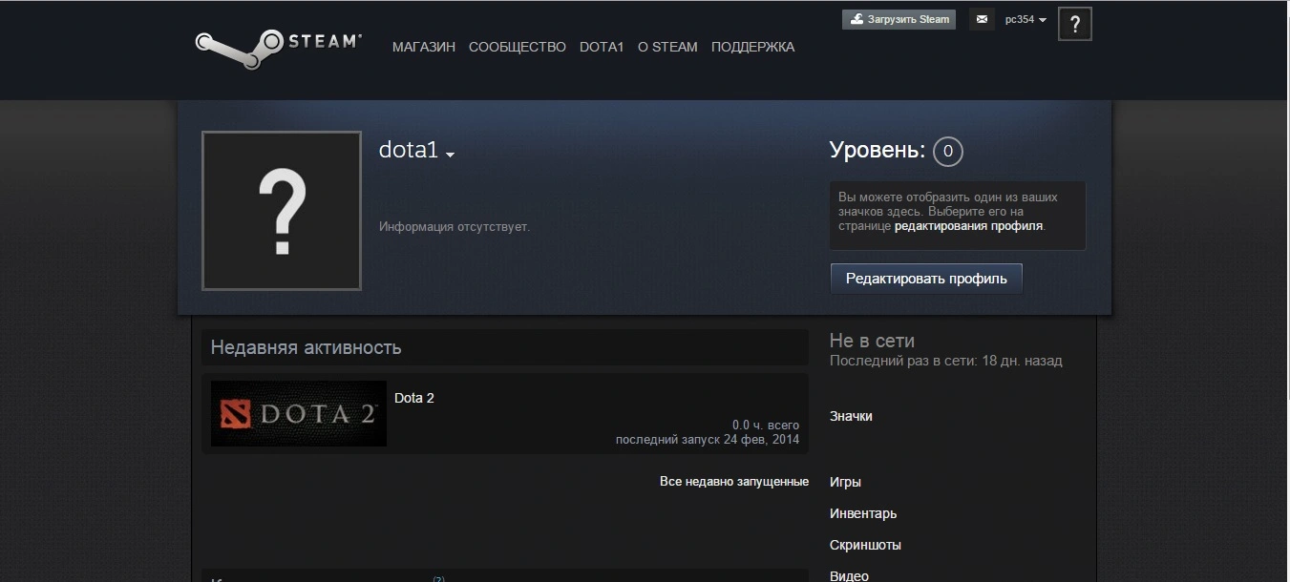The image size is (1290, 582).
Task: Click the Уровень: label
Action: (878, 150)
